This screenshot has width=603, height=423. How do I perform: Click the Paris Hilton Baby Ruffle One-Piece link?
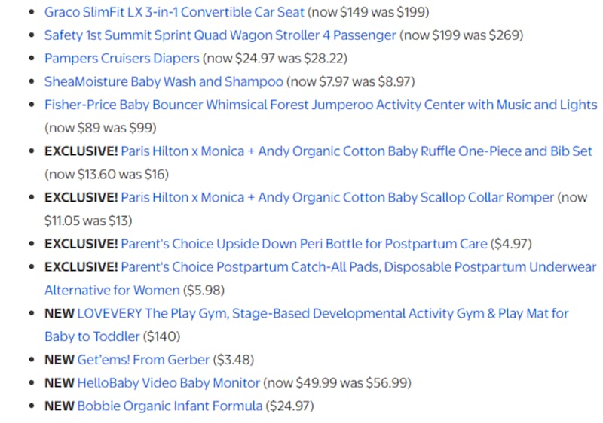click(x=357, y=151)
